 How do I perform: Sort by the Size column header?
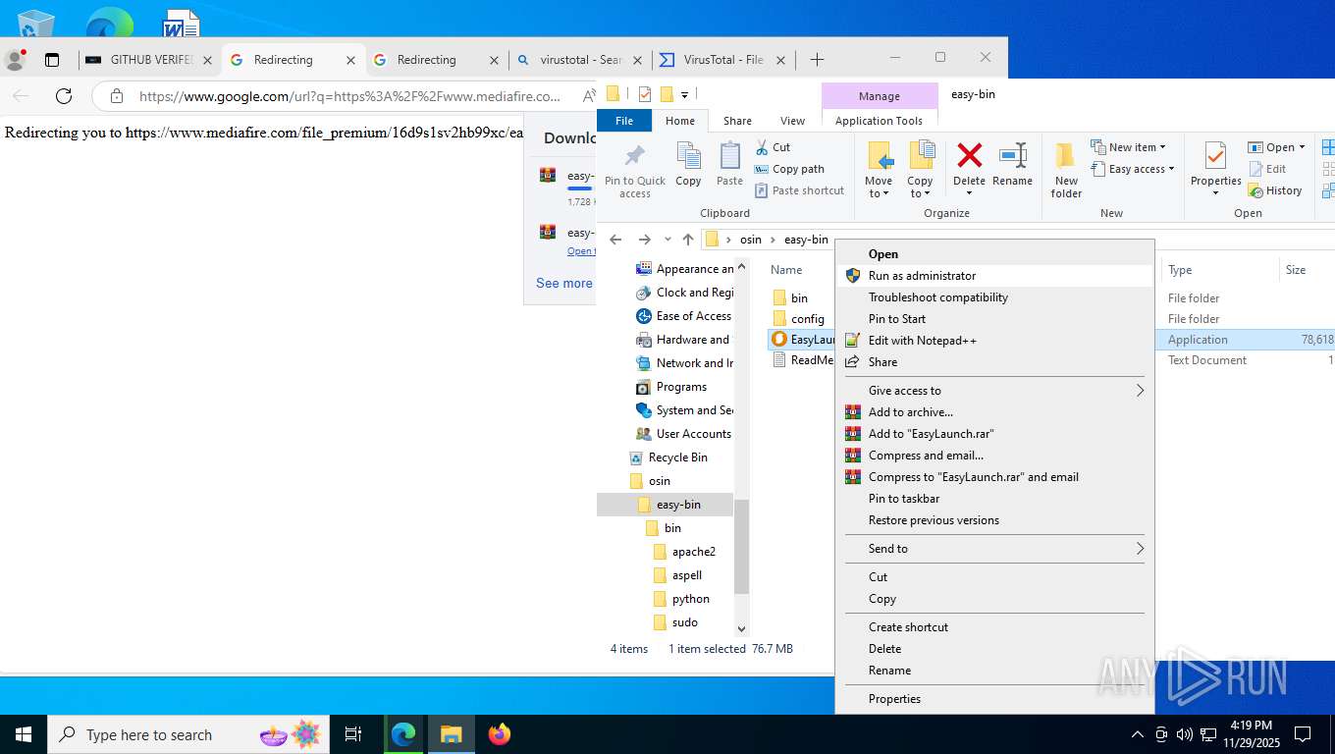point(1296,270)
